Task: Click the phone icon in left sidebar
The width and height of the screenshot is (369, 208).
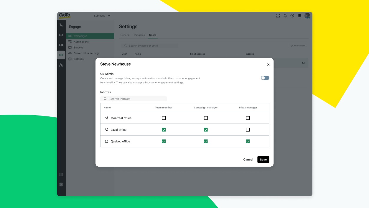Action: coord(61,25)
